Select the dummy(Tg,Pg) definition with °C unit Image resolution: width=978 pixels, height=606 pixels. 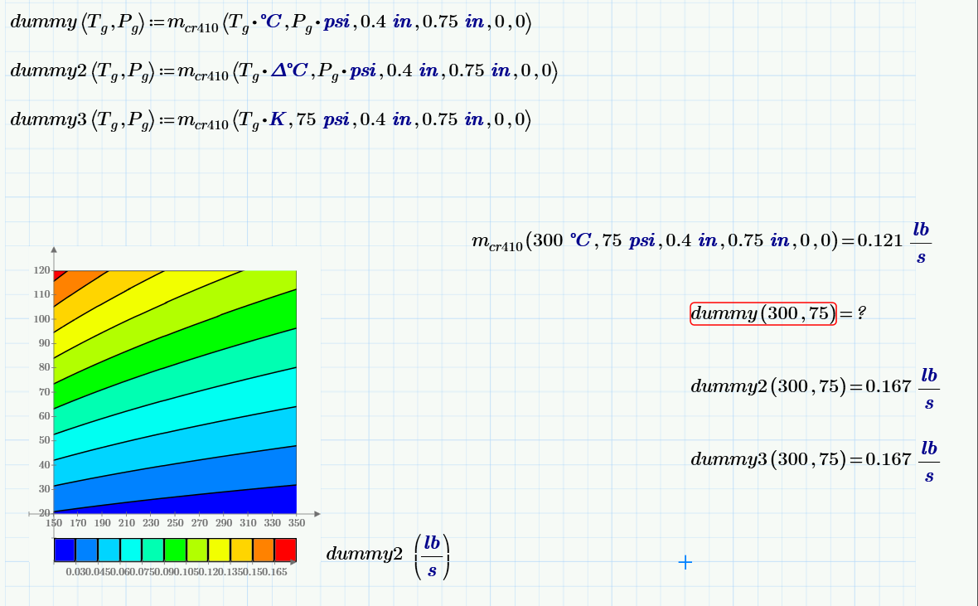(x=271, y=23)
